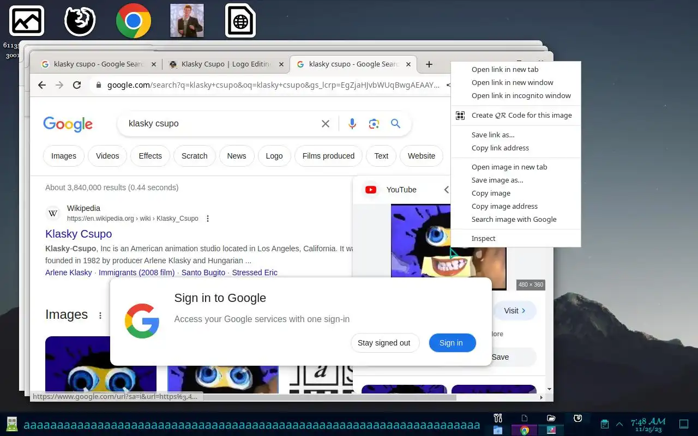View site info via address bar lock icon
698x436 pixels.
99,85
